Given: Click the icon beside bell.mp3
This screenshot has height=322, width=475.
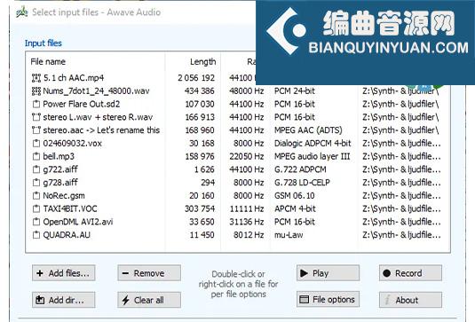Looking at the screenshot, I should point(36,156).
